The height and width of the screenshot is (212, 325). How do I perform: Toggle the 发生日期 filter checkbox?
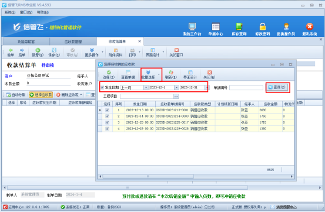pos(102,87)
